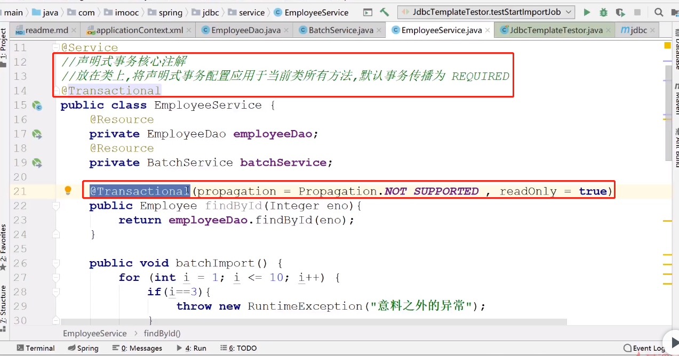Open Search Everywhere magnifier icon
Screen dimensions: 679x356
(x=659, y=12)
